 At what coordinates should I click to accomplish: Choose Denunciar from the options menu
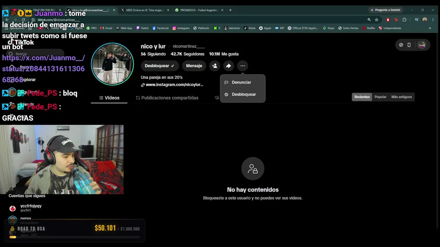243,82
